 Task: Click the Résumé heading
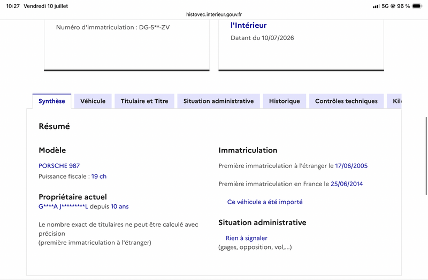tap(55, 126)
